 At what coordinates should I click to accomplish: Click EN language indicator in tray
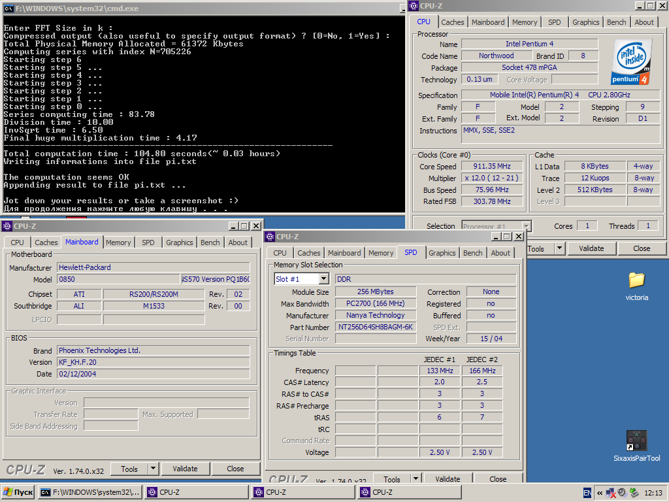(x=587, y=493)
